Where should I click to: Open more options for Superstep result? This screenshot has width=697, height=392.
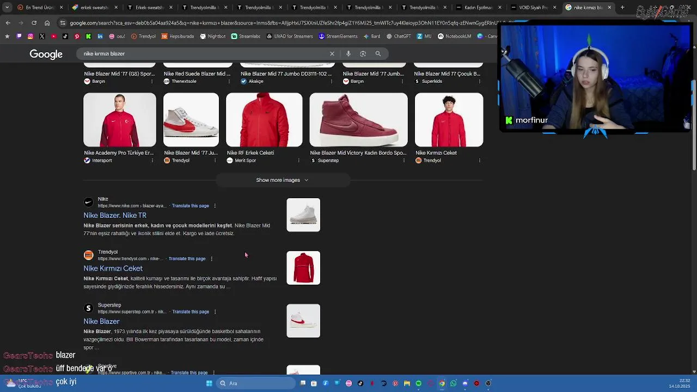tap(215, 312)
